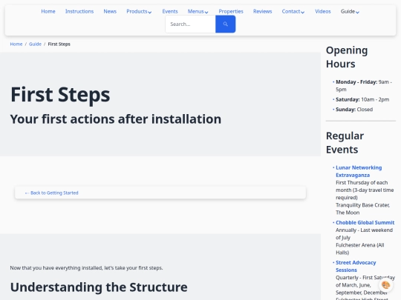
Task: Open Lunar Networking Extravaganza event link
Action: [x=359, y=171]
